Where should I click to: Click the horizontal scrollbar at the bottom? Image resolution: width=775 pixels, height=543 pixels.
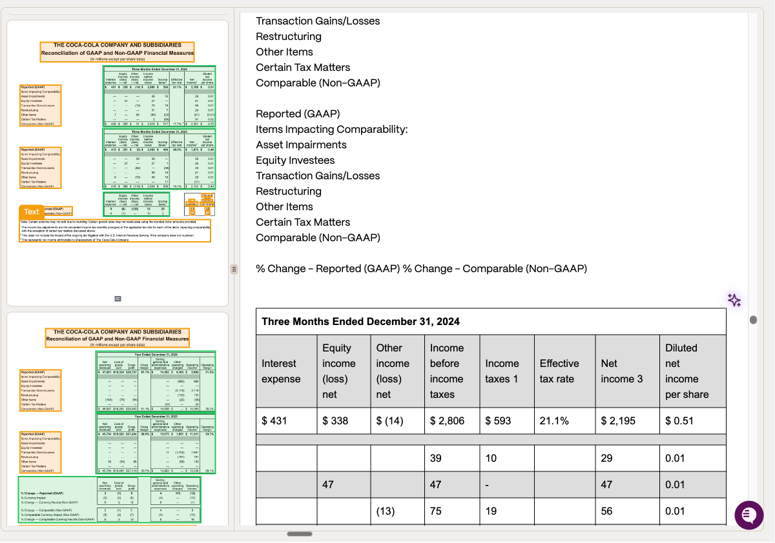click(300, 534)
